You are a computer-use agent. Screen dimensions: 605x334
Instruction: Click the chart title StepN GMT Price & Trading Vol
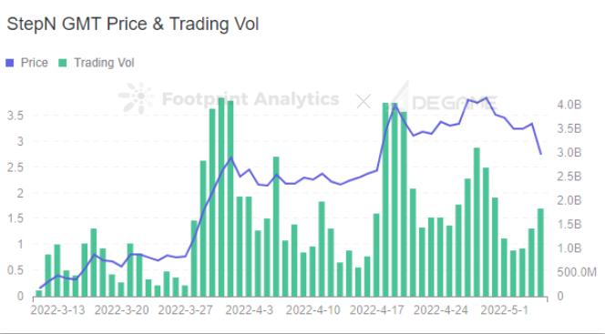(x=133, y=24)
